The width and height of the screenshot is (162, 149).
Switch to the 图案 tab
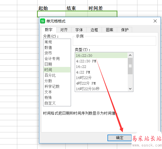point(110,30)
